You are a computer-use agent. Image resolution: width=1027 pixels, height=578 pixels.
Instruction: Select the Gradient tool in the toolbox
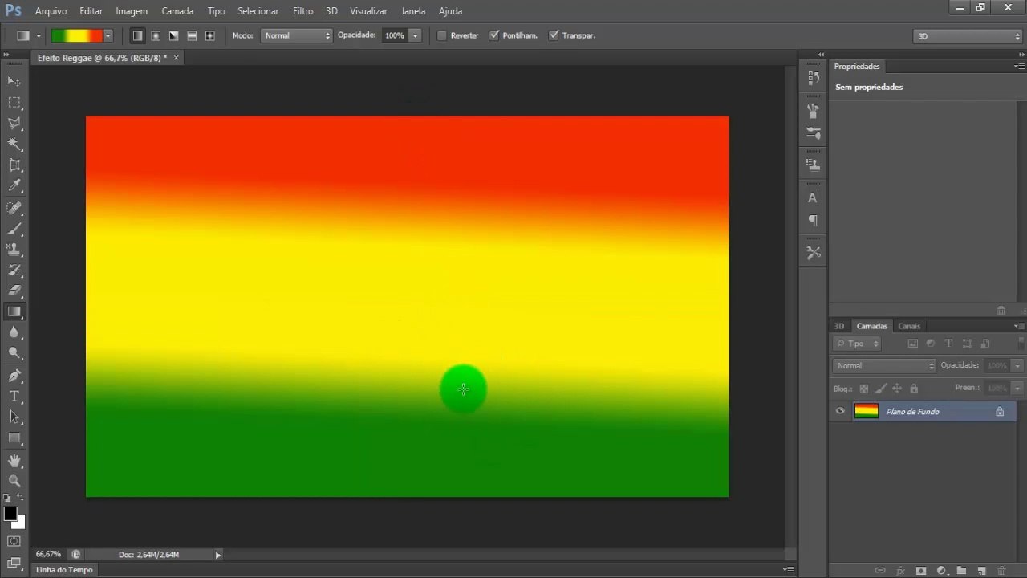14,312
